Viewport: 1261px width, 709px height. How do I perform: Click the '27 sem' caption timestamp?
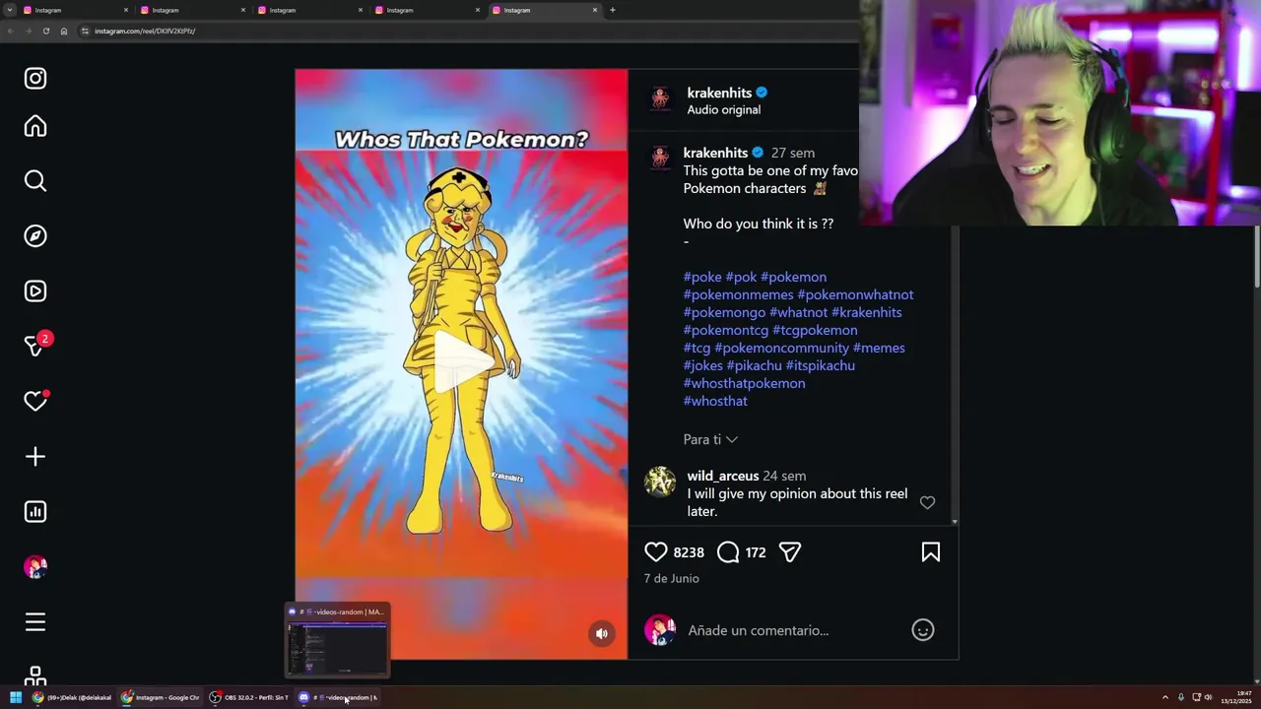coord(792,153)
